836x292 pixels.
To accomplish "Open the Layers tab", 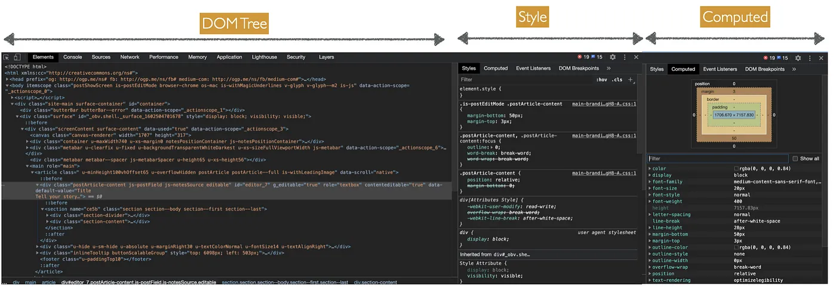I will pyautogui.click(x=327, y=57).
